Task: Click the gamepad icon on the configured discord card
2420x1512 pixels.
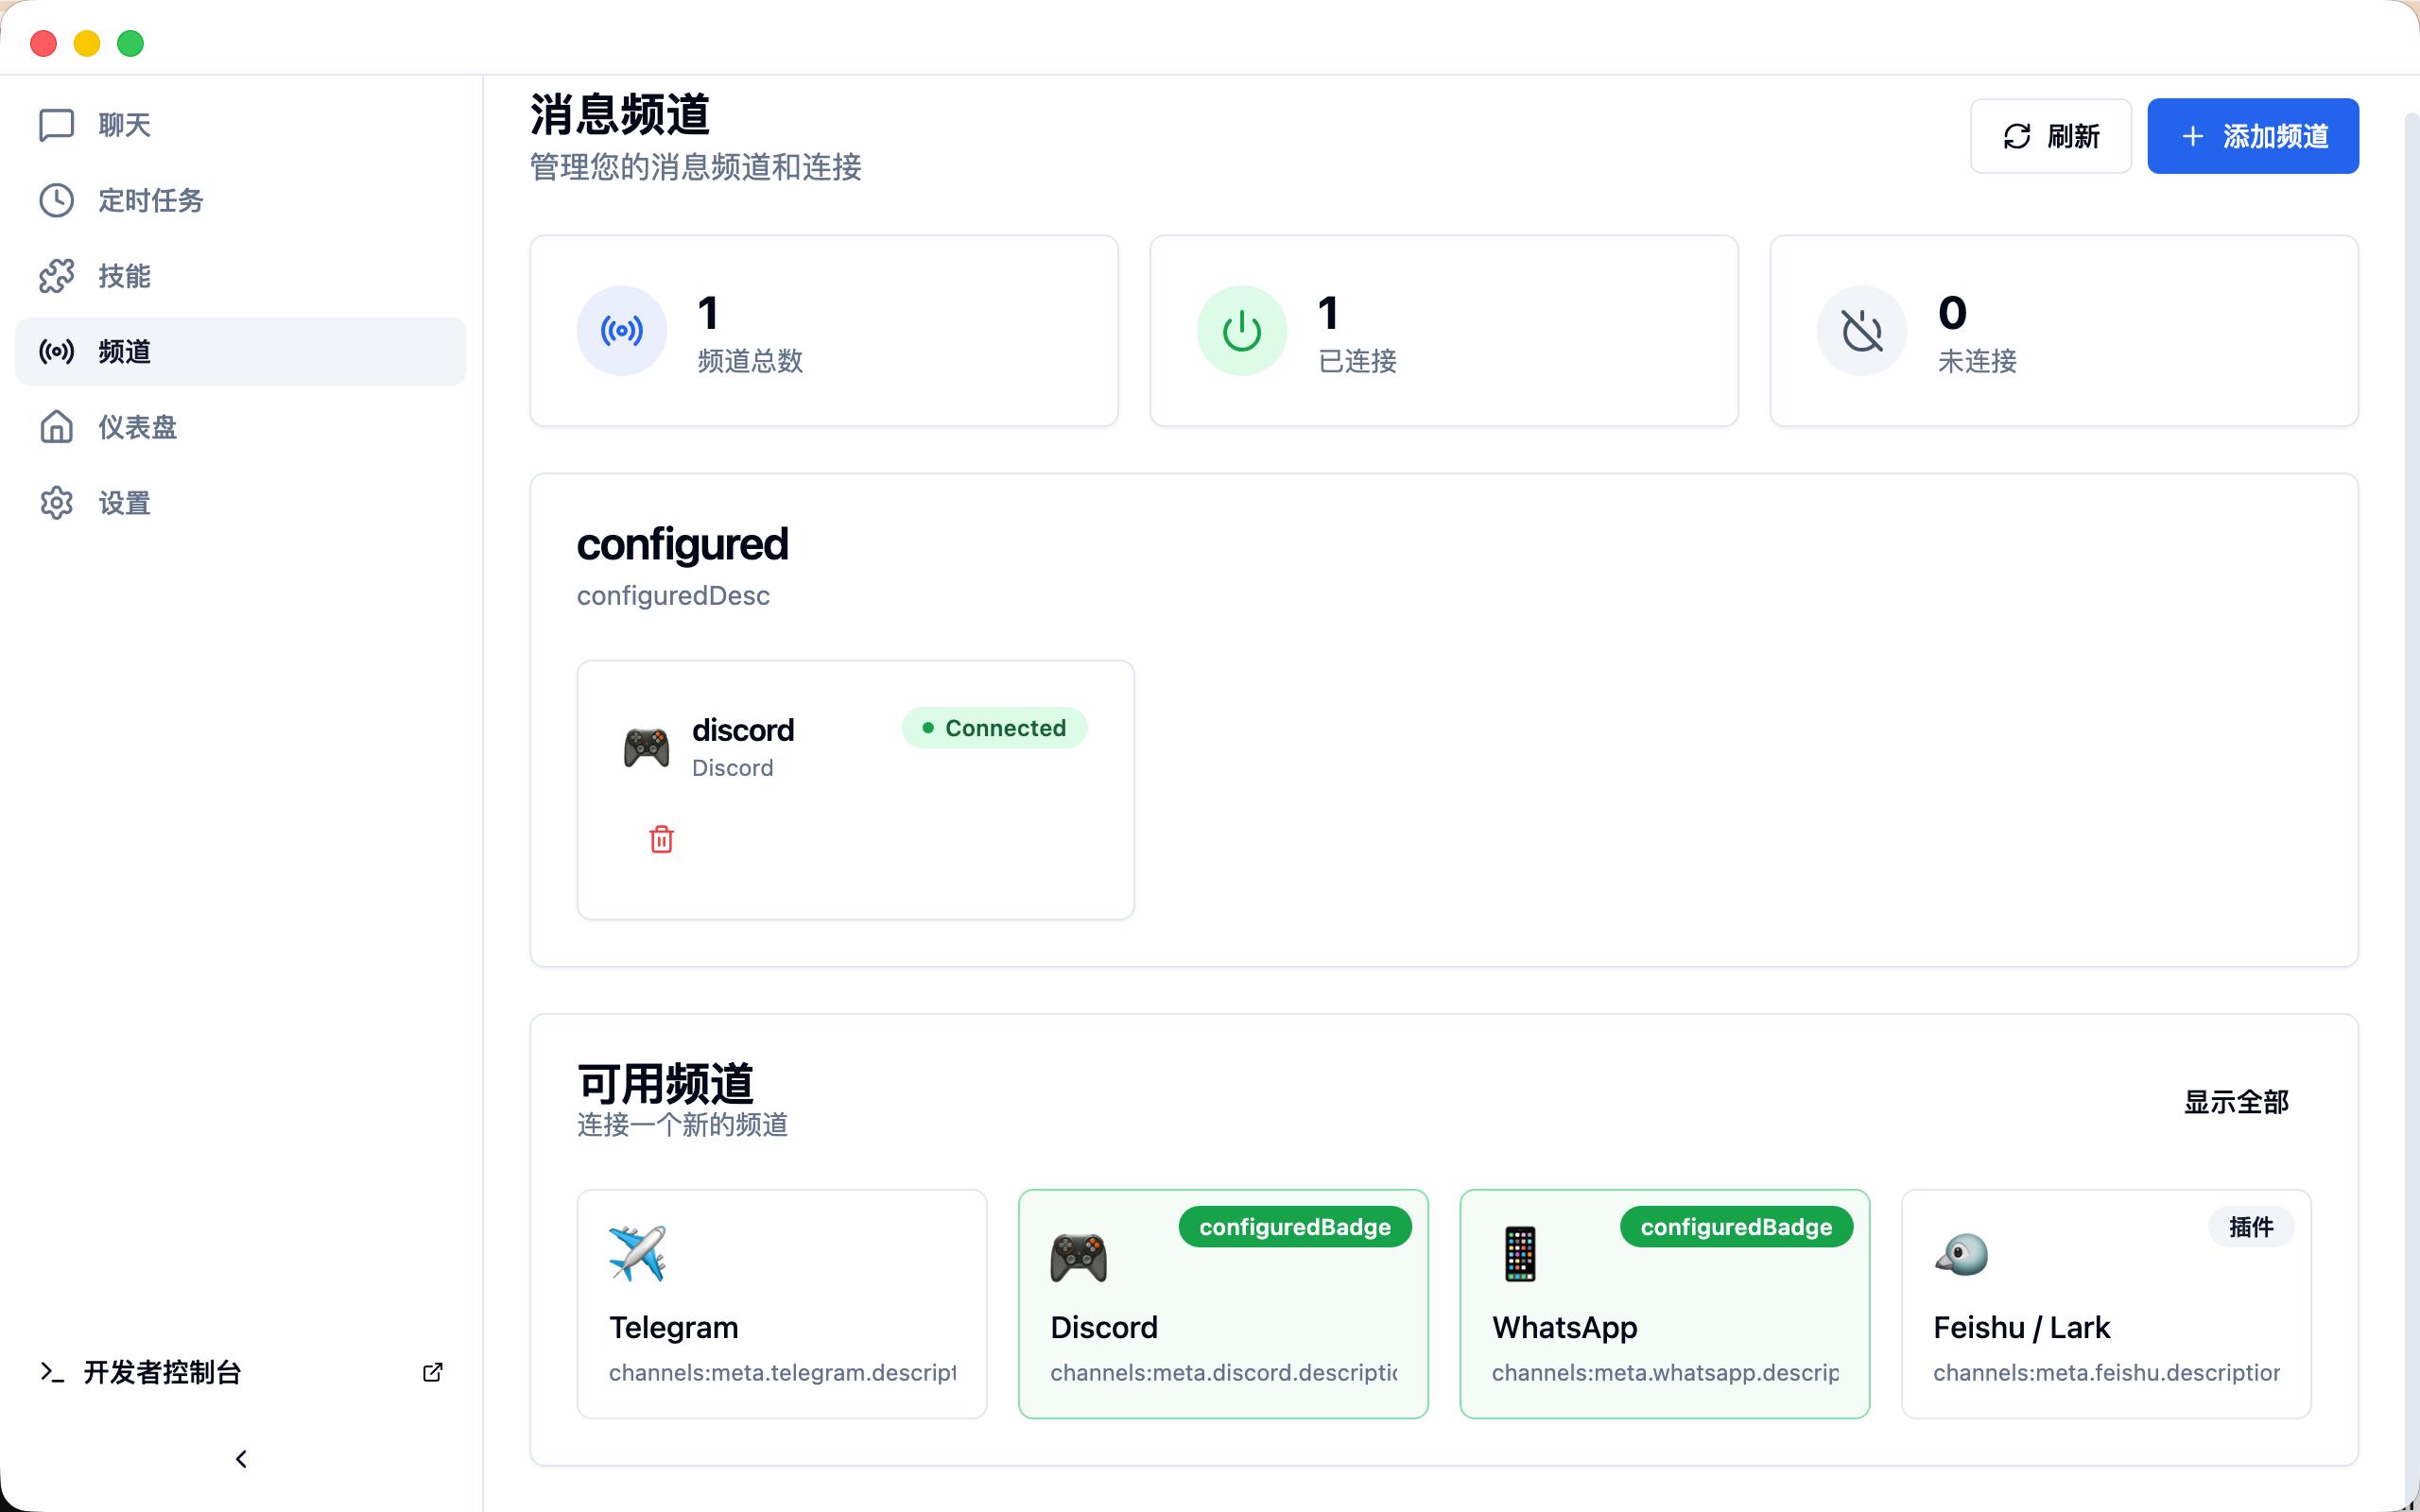Action: (x=645, y=746)
